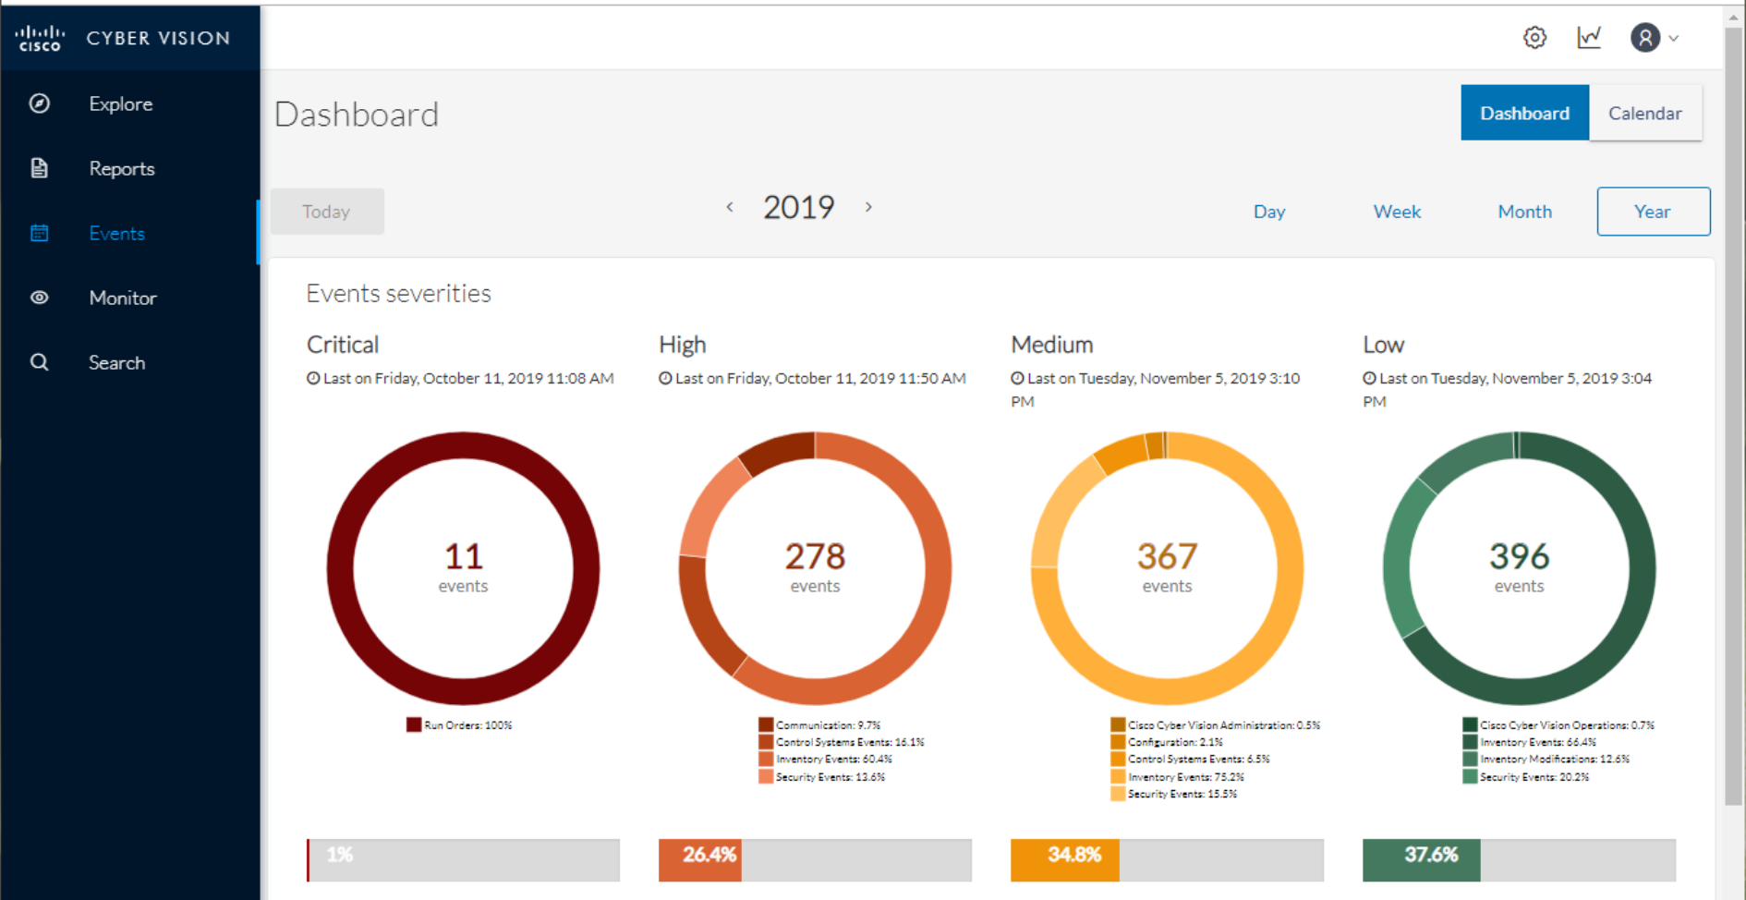Click High Inventory Events 60.4% legend swatch
This screenshot has width=1746, height=900.
pyautogui.click(x=766, y=760)
